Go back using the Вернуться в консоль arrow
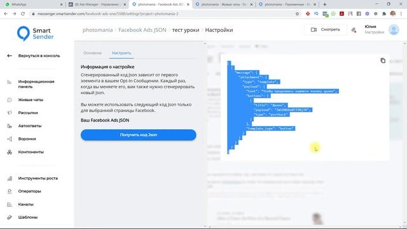This screenshot has height=229, width=407. [x=10, y=55]
